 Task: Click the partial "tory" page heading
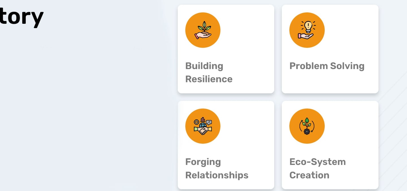tap(21, 17)
